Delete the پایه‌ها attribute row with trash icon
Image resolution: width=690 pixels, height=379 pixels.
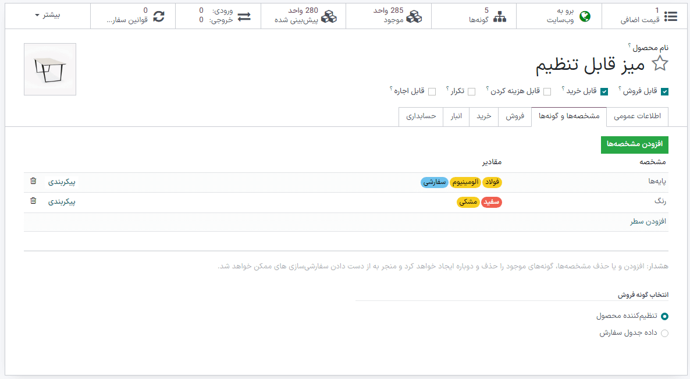tap(33, 181)
